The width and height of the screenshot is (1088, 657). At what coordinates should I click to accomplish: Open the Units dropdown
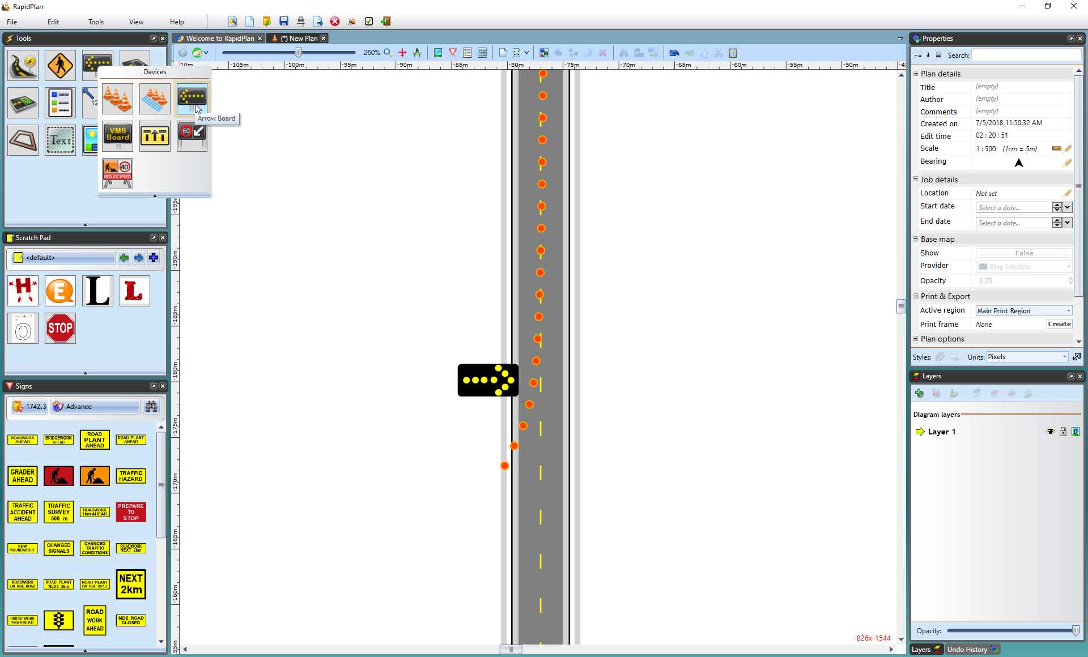[1027, 357]
